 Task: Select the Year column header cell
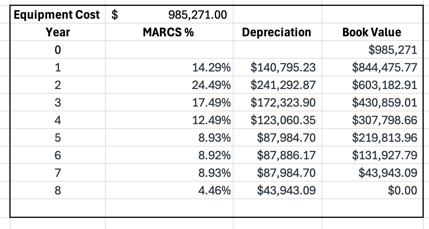click(x=58, y=32)
